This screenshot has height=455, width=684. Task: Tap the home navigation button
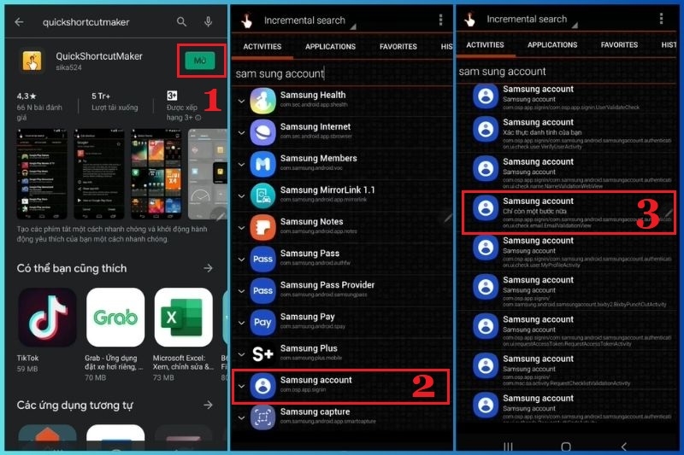pos(566,446)
